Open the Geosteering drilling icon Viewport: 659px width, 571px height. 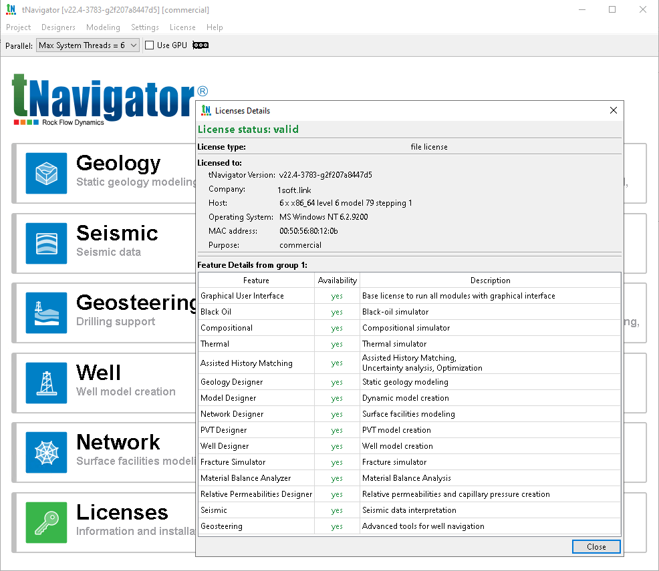click(x=46, y=313)
